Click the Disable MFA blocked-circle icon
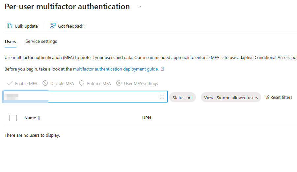This screenshot has width=297, height=172. click(x=45, y=83)
